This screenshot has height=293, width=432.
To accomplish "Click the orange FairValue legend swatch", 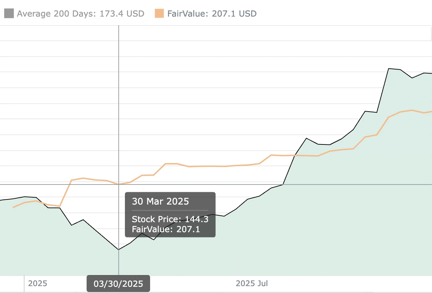I will [159, 14].
